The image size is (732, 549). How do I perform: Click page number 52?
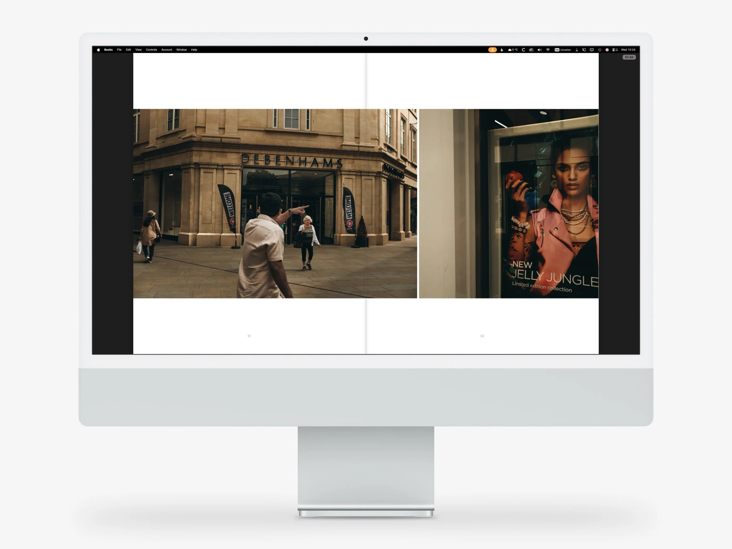point(482,336)
